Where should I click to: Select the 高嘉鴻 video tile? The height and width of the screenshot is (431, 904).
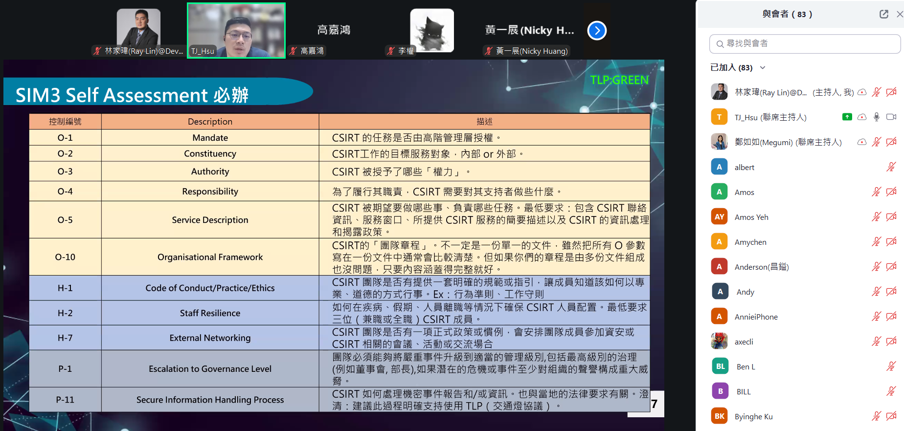(334, 30)
